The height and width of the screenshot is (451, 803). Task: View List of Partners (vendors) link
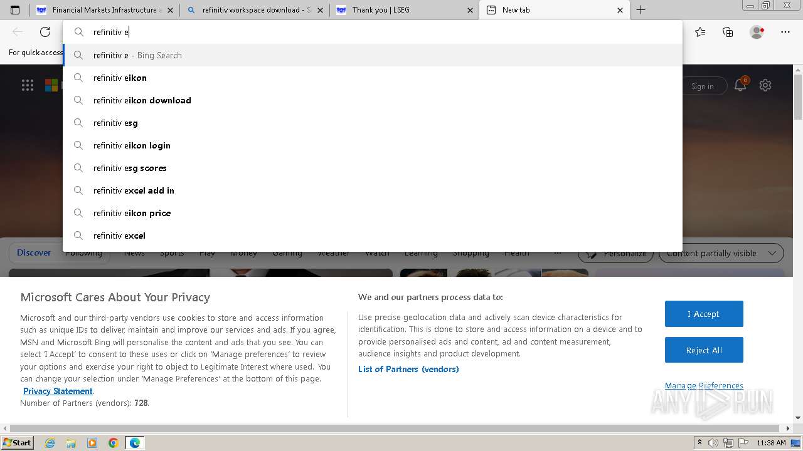tap(408, 369)
